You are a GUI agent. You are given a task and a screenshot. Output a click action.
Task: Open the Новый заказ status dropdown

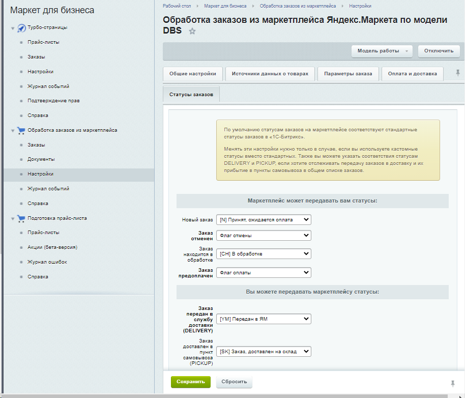point(263,220)
